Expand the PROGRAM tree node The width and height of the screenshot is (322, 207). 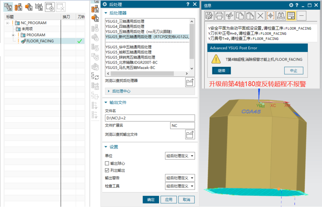coord(13,35)
